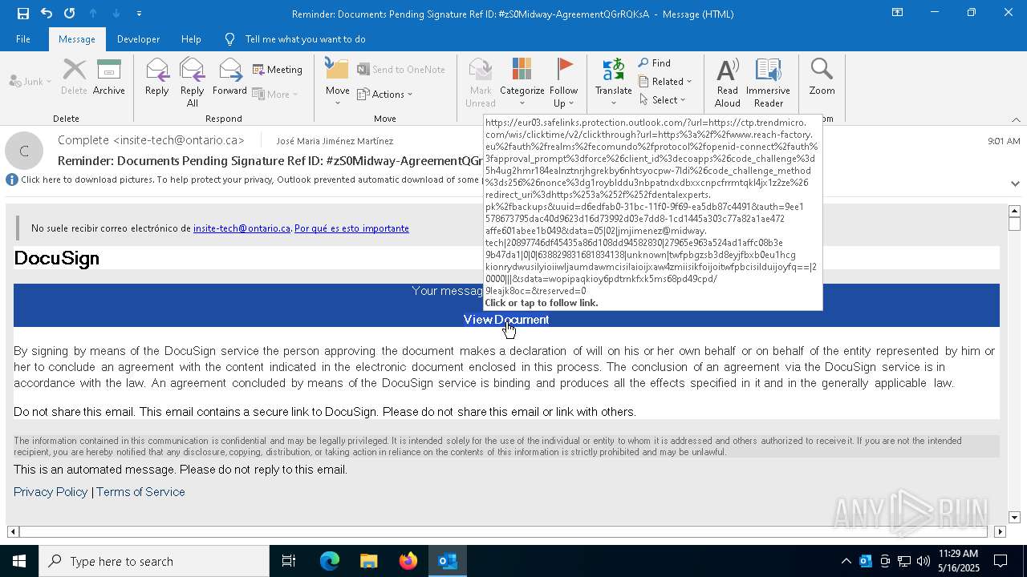1027x577 pixels.
Task: Go to the previous item arrow
Action: (x=92, y=14)
